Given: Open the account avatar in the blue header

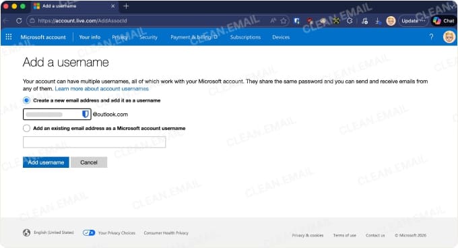Looking at the screenshot, I should click(x=449, y=37).
